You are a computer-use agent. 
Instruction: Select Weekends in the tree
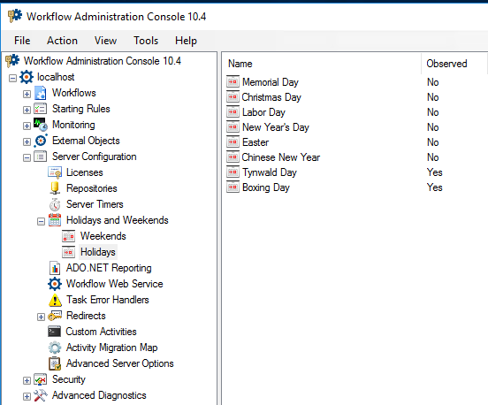pos(103,236)
